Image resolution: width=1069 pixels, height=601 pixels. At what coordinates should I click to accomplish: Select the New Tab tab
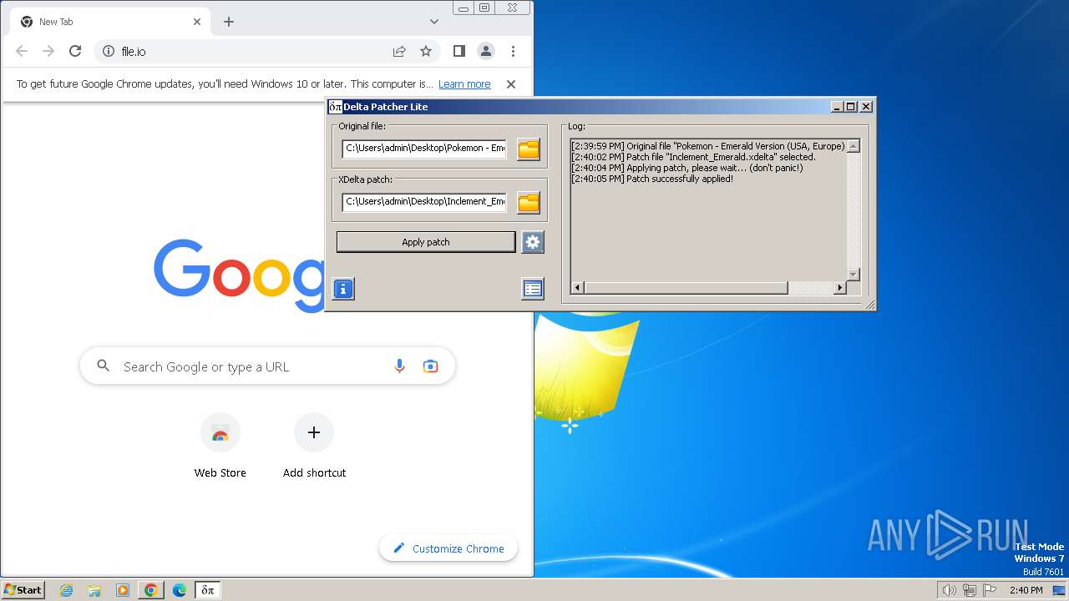click(109, 22)
